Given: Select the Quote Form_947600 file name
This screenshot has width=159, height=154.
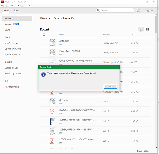Looking at the screenshot, I should coord(70,51).
